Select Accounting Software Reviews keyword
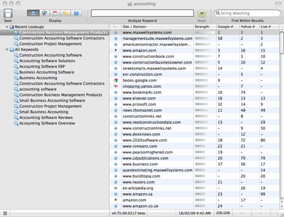This screenshot has width=284, height=217. pyautogui.click(x=46, y=117)
